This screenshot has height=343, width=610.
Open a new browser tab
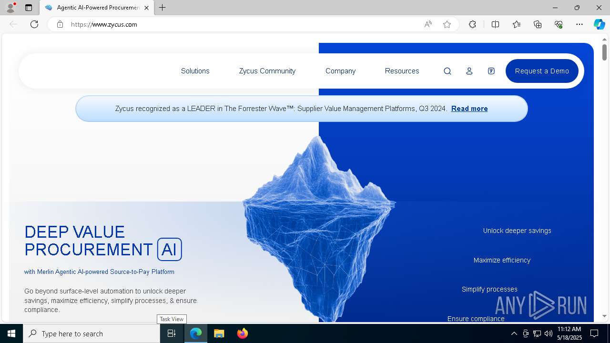point(162,8)
